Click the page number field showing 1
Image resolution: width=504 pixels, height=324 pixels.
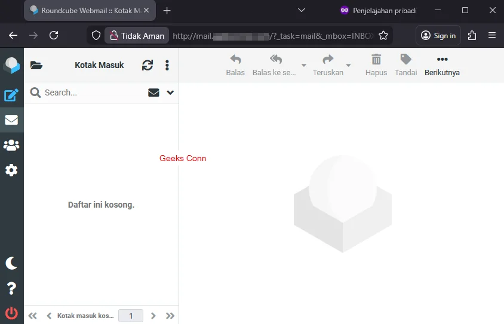click(131, 316)
